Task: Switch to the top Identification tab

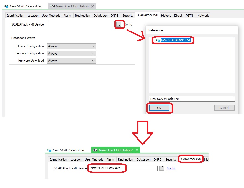Action: point(16,16)
